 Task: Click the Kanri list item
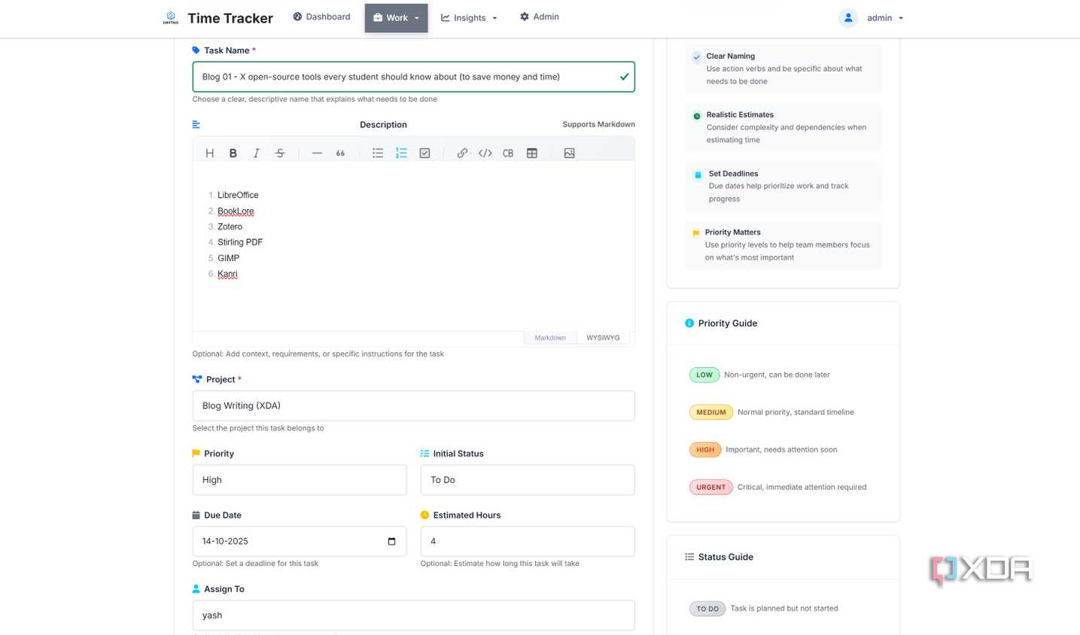pos(227,274)
